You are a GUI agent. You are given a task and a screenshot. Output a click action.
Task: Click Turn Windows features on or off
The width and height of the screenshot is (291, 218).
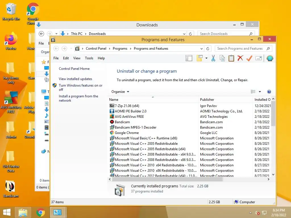click(80, 87)
